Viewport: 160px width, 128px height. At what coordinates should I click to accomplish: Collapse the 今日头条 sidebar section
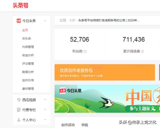(45, 20)
